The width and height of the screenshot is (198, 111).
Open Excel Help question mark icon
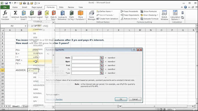[x=185, y=7]
